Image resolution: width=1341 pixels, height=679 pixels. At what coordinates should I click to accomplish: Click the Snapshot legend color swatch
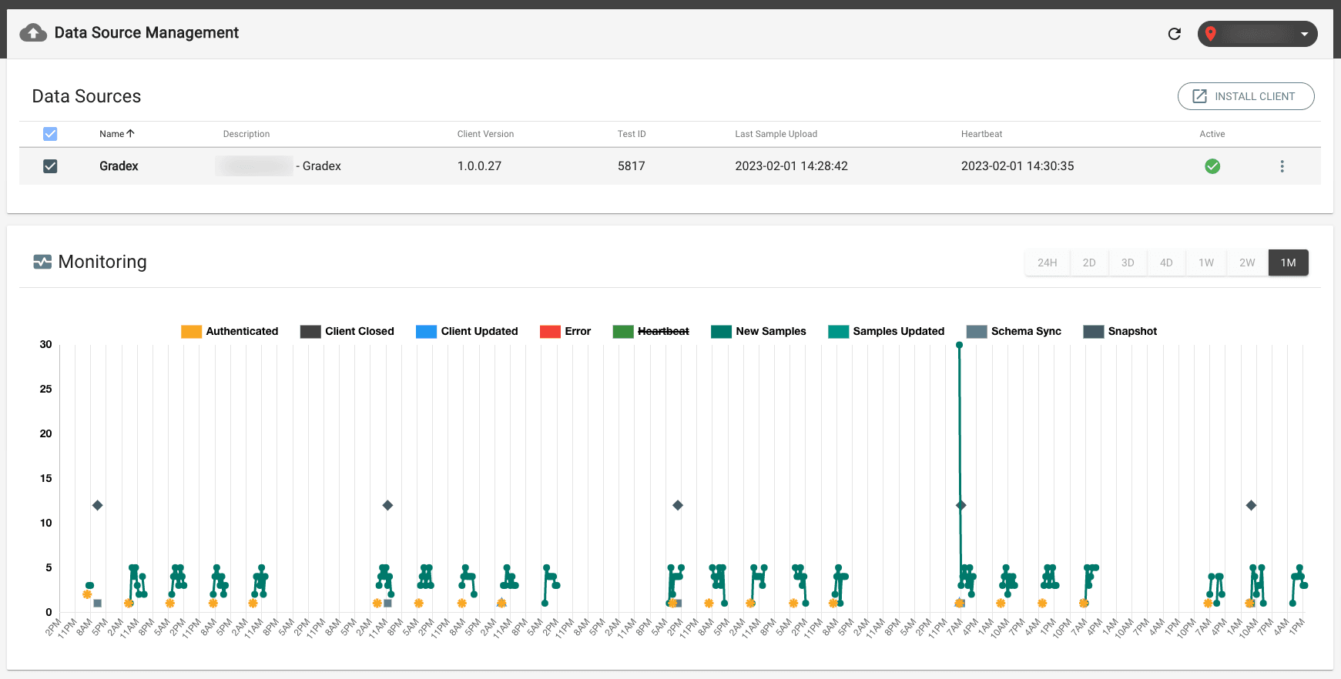1094,332
